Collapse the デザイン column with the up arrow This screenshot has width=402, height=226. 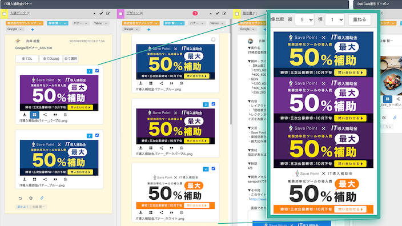click(211, 13)
